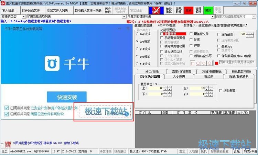
Task: Click the 快速安装 quick install button
Action: tap(67, 97)
